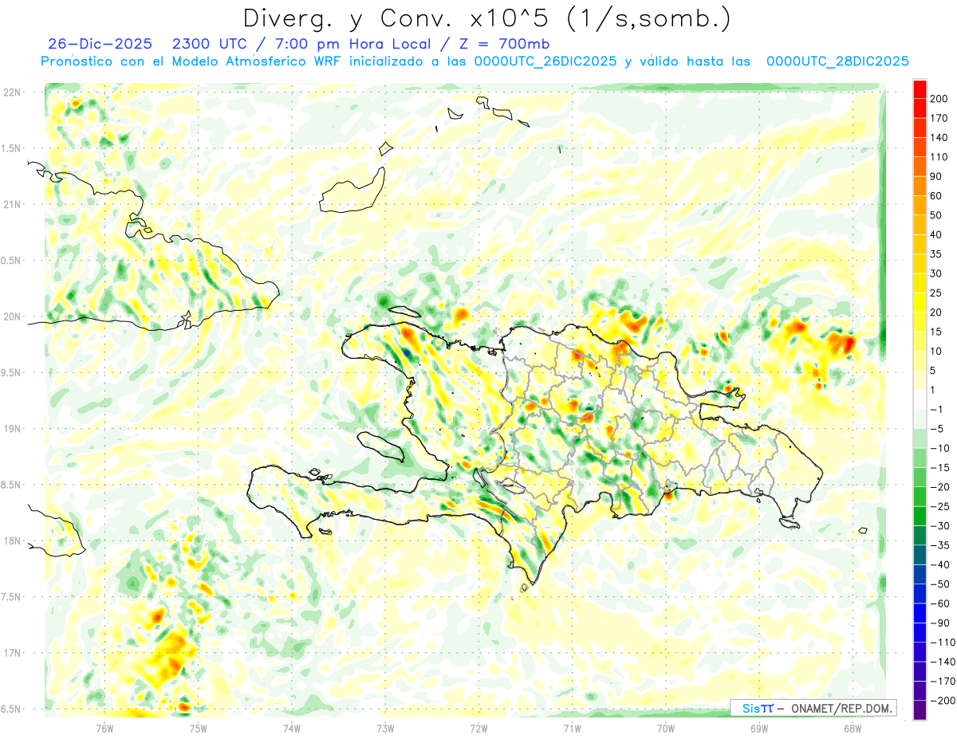This screenshot has width=957, height=739.
Task: Click the '7.5N' latitude label
Action: 9,597
